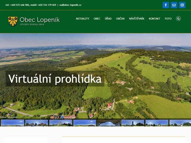Open the NÁVŠTĚVNÍK menu item
Viewport: 191px width, 143px height.
coord(137,19)
